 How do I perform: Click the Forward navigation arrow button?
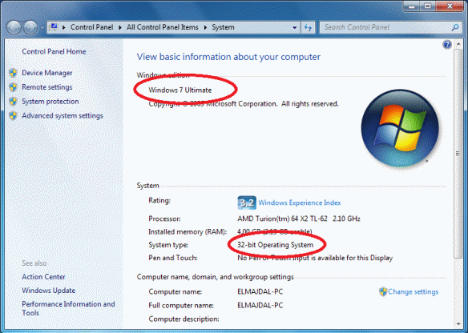[30, 27]
